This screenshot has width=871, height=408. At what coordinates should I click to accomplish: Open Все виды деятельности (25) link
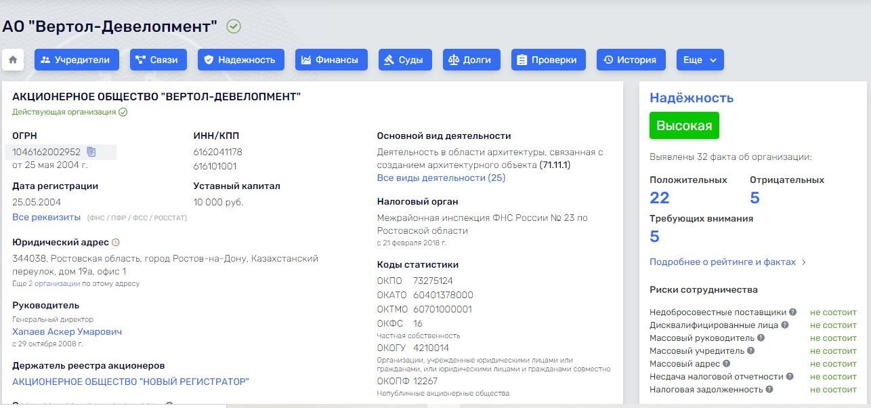click(x=441, y=178)
